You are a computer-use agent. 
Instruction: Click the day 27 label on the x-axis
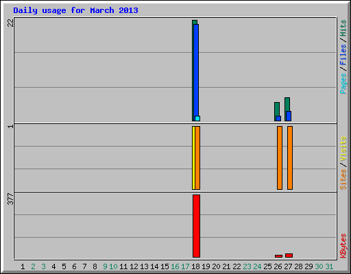click(x=288, y=266)
